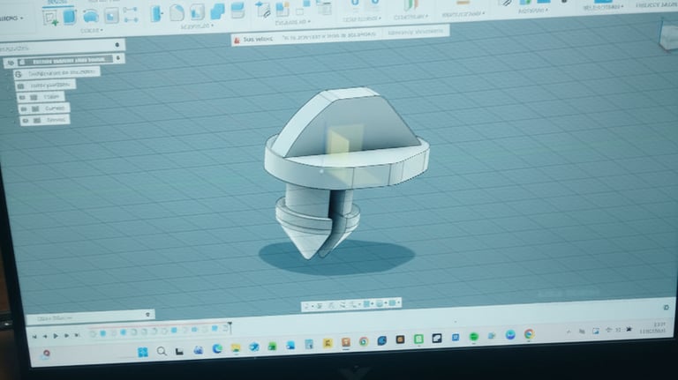Select the blue dome-shaped form icon in Create group
The height and width of the screenshot is (380, 678).
[90, 17]
